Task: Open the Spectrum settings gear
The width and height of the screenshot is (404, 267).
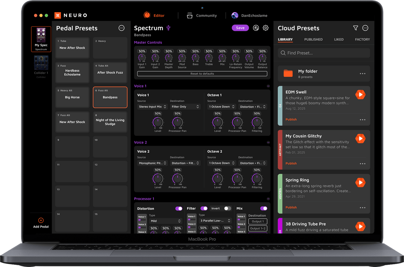Action: pyautogui.click(x=266, y=28)
